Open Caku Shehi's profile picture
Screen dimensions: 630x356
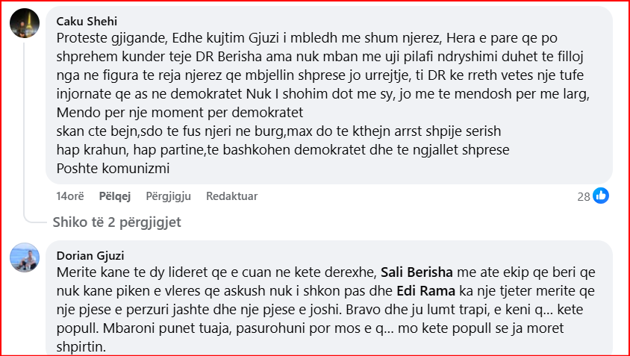tap(24, 23)
